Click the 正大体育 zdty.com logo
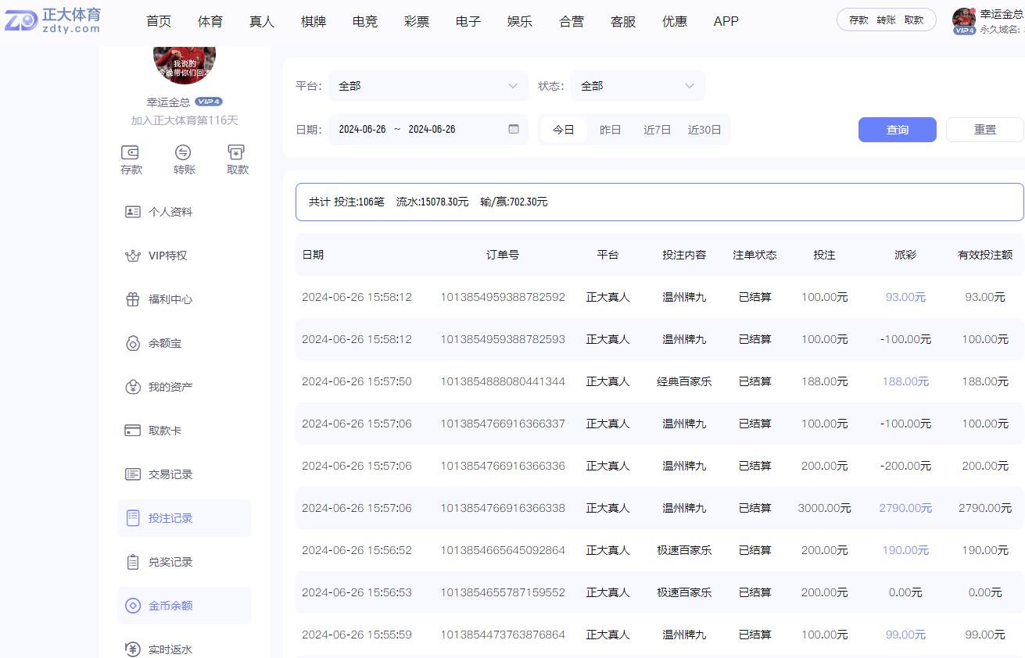The image size is (1025, 658). (52, 22)
